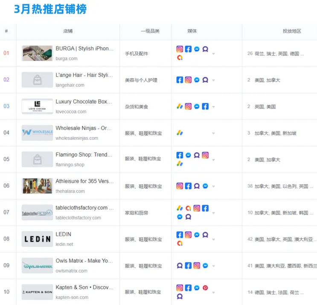The height and width of the screenshot is (305, 317).
Task: Open LEDIN store title
Action: (63, 234)
